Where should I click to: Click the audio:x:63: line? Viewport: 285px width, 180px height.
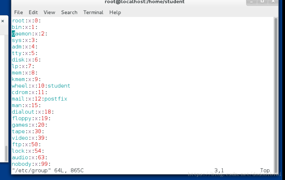pos(30,158)
